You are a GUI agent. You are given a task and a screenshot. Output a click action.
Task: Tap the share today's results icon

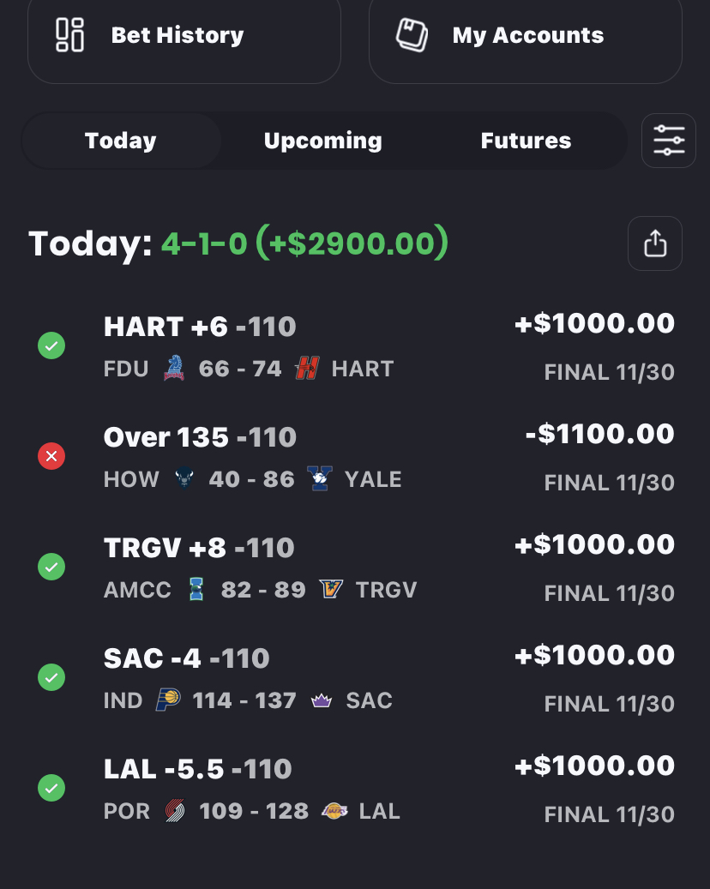(655, 243)
